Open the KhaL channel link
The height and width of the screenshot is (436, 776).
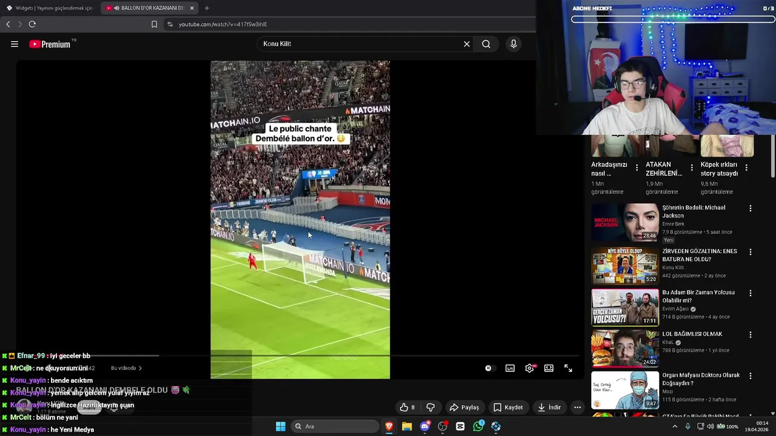[x=668, y=342]
